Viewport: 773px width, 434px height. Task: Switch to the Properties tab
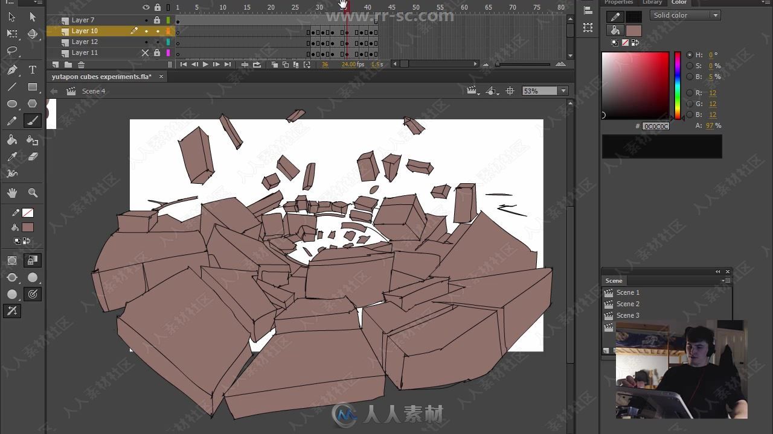tap(618, 2)
